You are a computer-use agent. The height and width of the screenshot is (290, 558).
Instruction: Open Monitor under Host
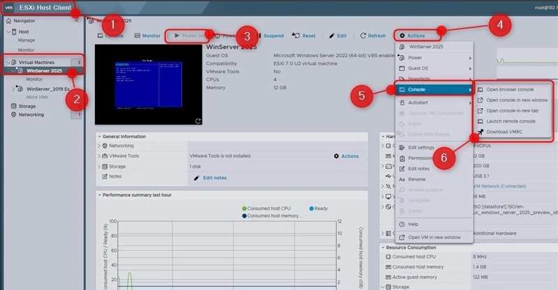click(27, 50)
